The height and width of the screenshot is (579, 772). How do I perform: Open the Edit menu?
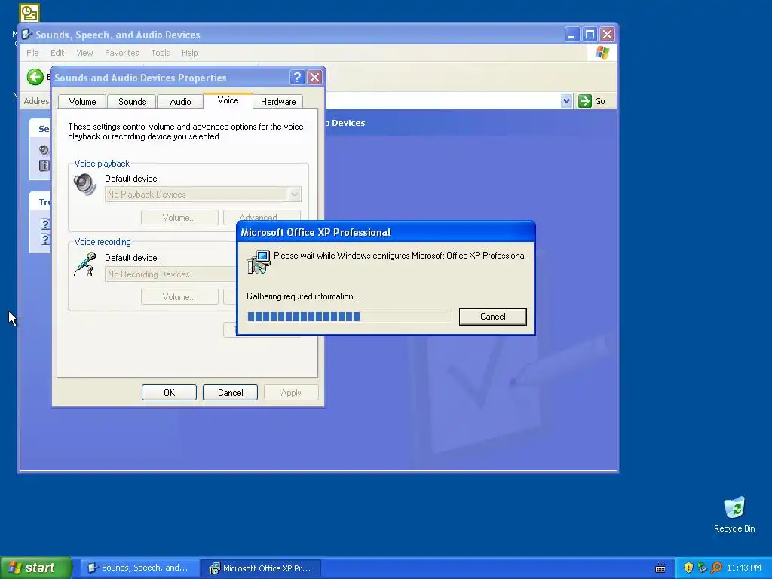point(57,53)
